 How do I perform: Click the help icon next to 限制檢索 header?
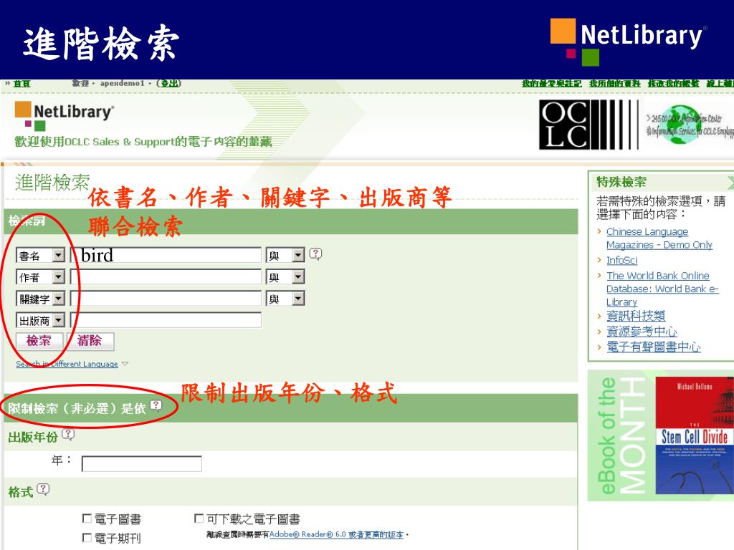[156, 406]
